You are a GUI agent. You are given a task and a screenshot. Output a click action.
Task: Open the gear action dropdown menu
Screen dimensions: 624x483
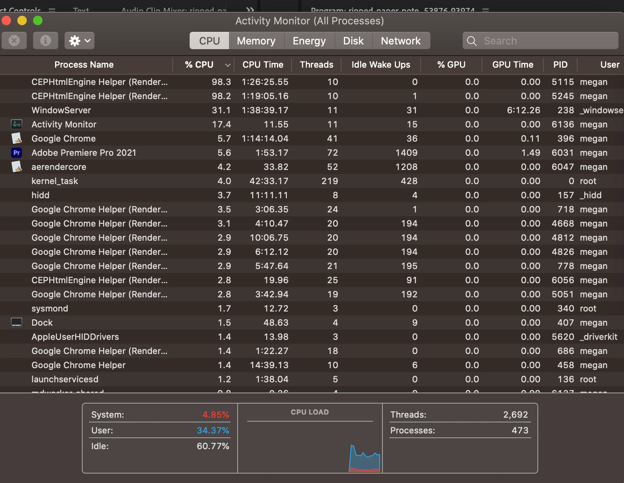pos(79,41)
